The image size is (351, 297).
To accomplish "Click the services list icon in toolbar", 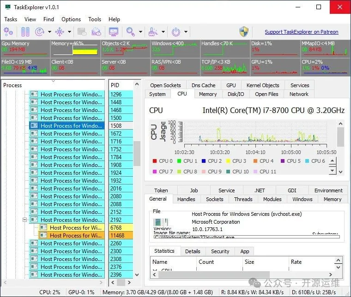I will 82,32.
